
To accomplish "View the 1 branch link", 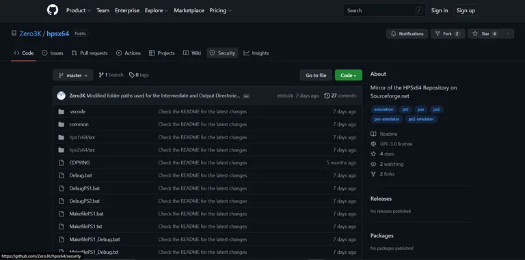I will pos(111,75).
